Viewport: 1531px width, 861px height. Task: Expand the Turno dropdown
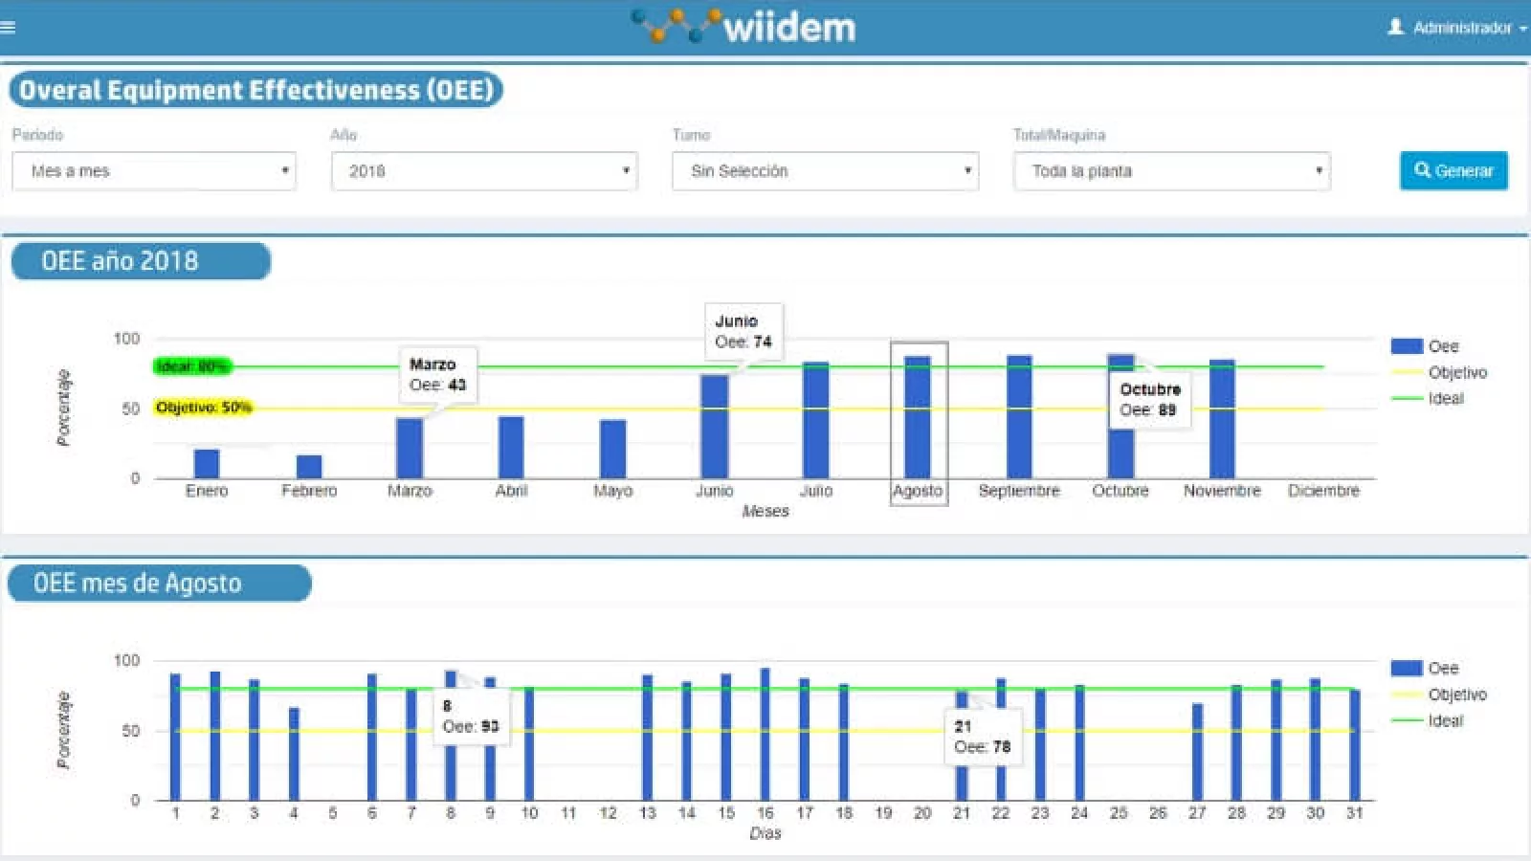[825, 171]
